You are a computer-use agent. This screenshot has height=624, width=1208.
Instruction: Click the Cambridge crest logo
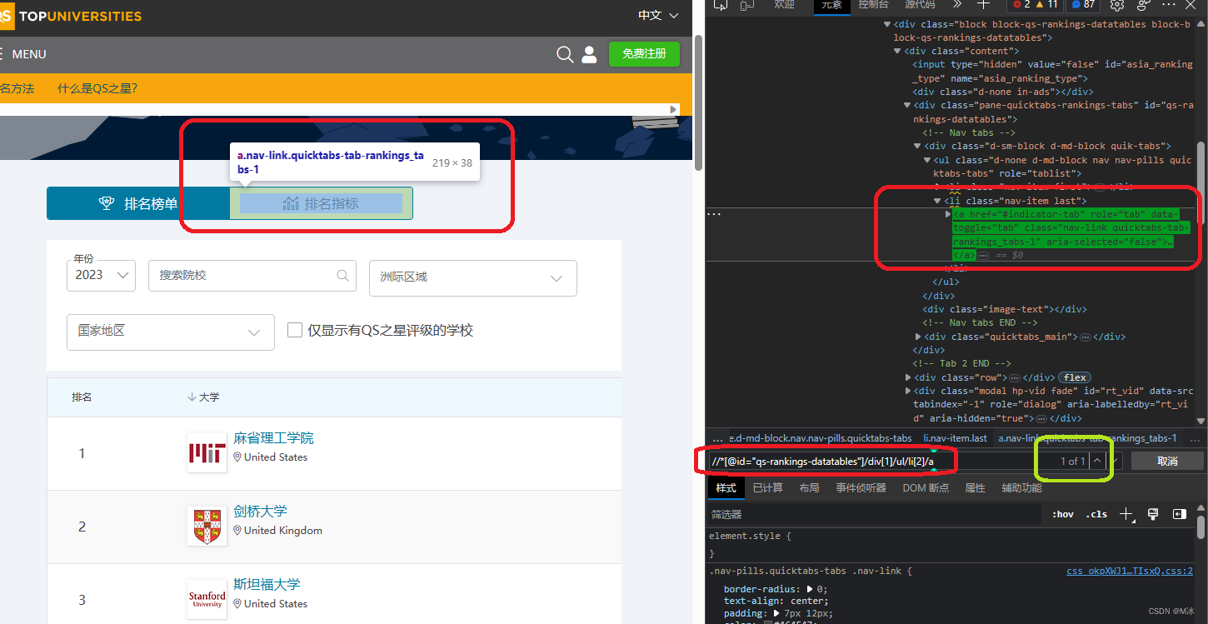click(207, 527)
